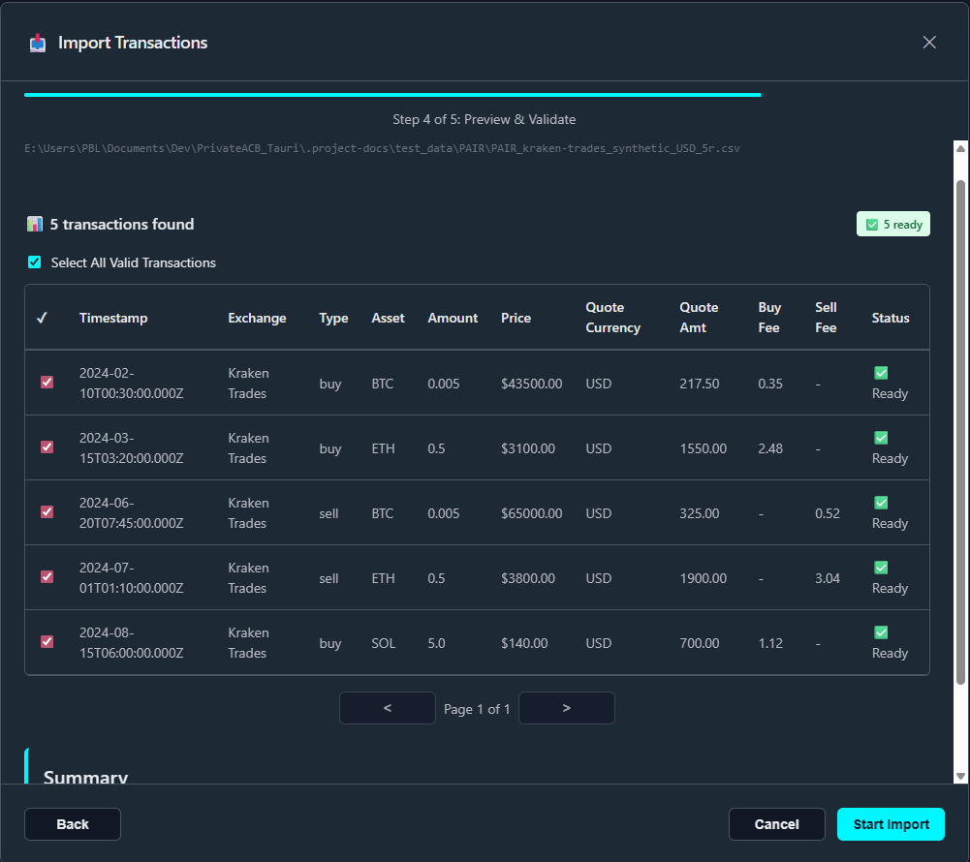970x862 pixels.
Task: Click the 3.04 sell fee cell
Action: click(828, 578)
